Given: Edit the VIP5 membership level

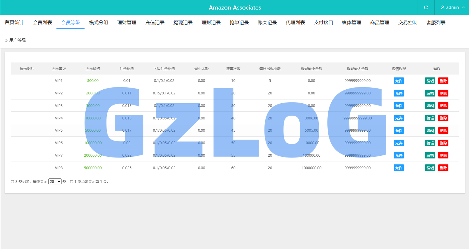Looking at the screenshot, I should (430, 130).
